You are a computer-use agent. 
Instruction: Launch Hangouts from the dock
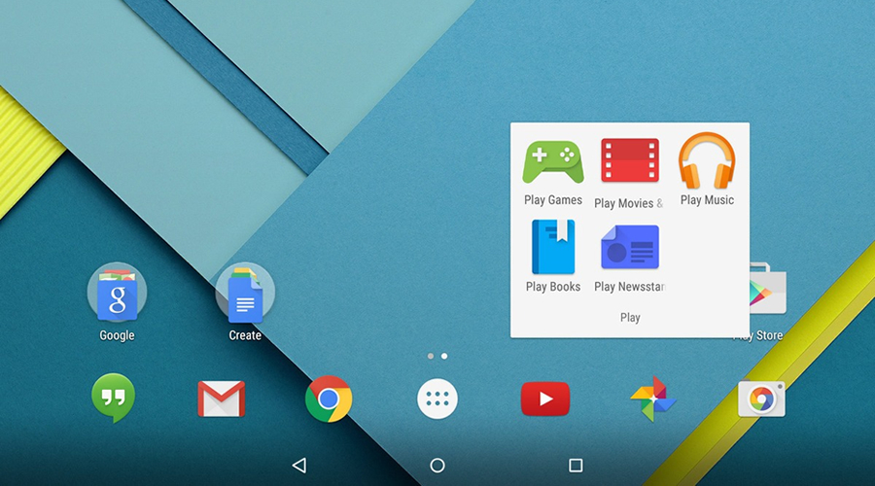click(x=114, y=398)
